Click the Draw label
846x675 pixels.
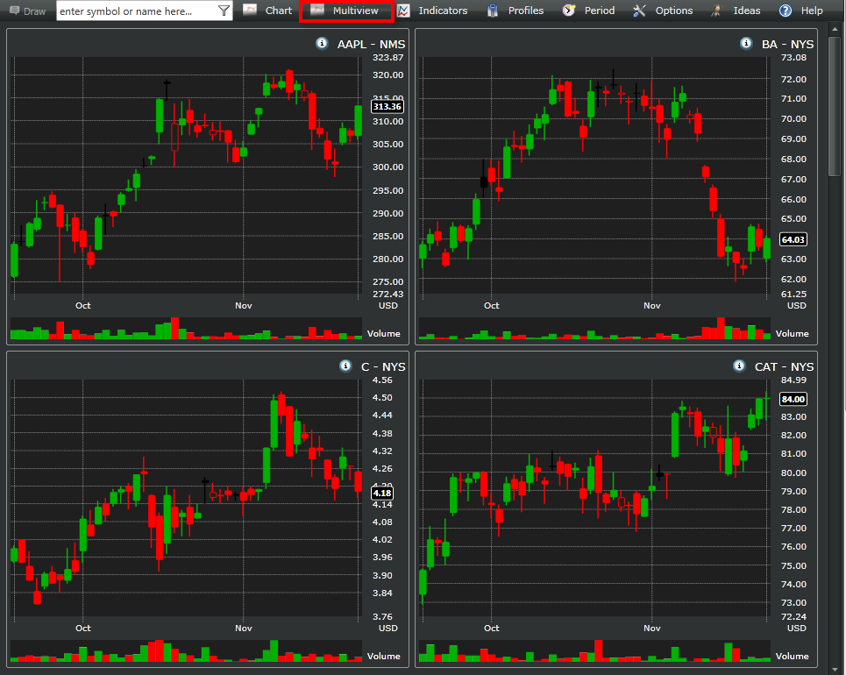tap(34, 11)
